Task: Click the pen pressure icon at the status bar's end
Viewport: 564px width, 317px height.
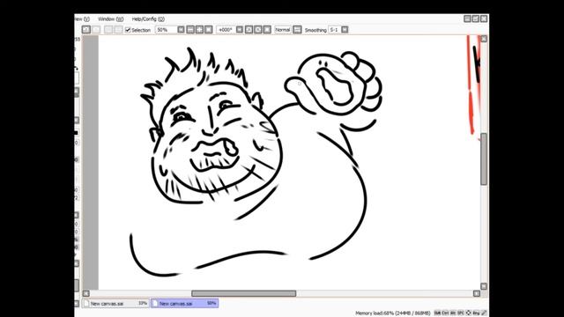Action: (x=484, y=313)
